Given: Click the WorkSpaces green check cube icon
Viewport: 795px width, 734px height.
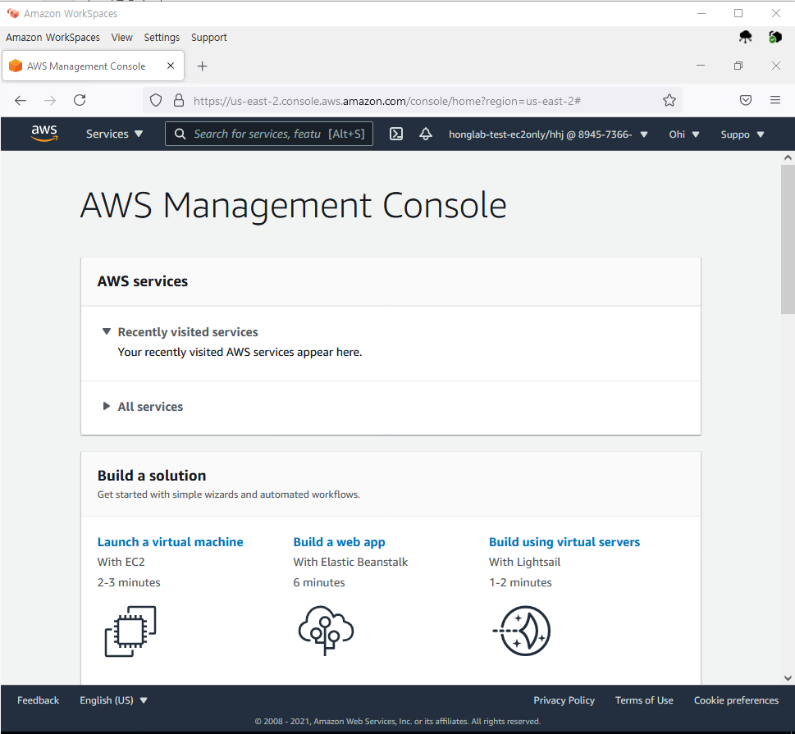Looking at the screenshot, I should [x=774, y=37].
